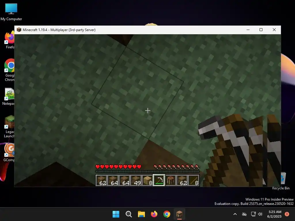Open the notification badge showing 3

pos(287,214)
